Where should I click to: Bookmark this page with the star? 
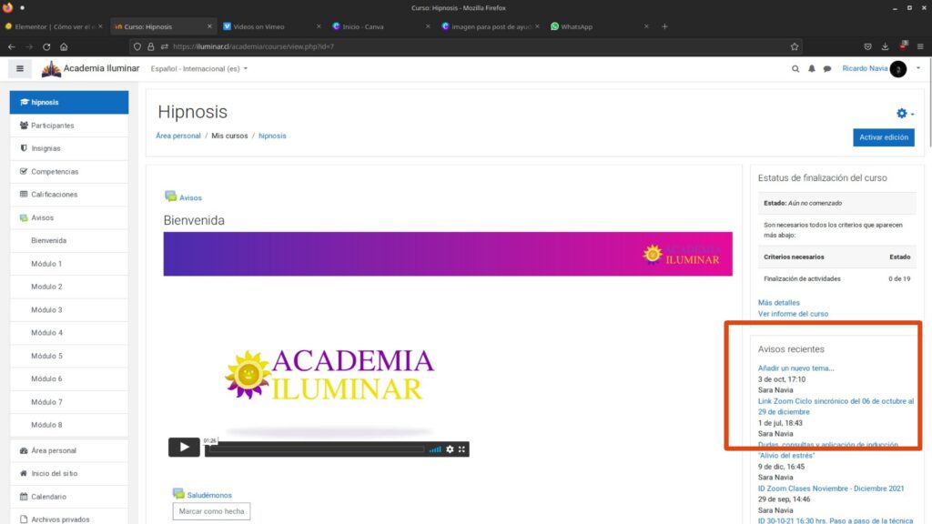coord(795,46)
